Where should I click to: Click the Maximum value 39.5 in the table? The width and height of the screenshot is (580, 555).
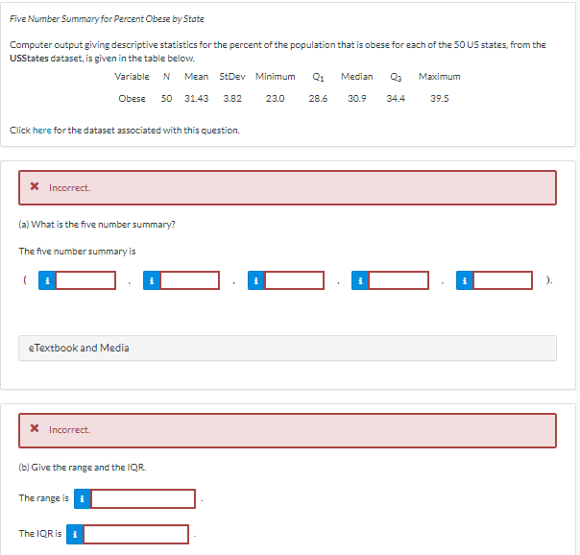[440, 98]
